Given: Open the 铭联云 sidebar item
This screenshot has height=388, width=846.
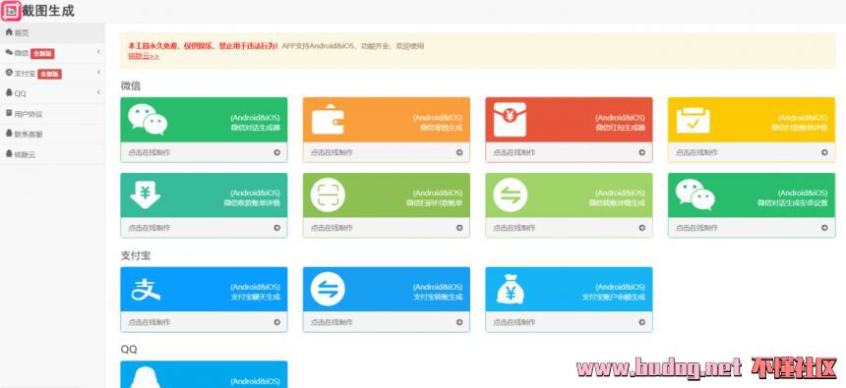Looking at the screenshot, I should pyautogui.click(x=52, y=154).
